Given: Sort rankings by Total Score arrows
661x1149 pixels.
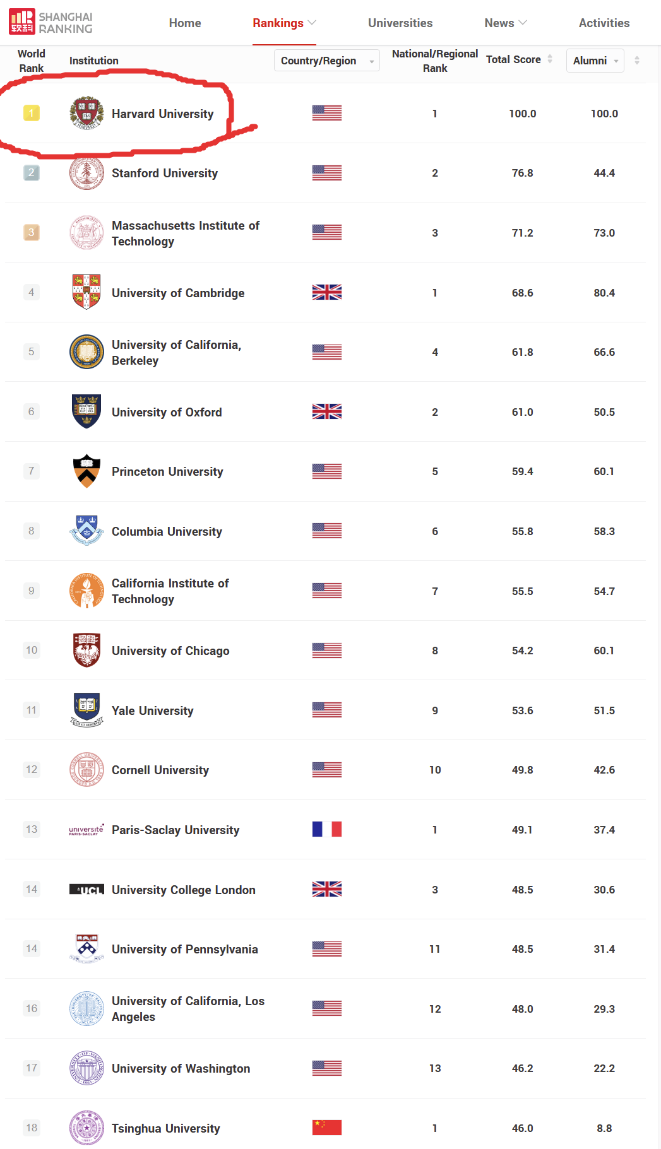Looking at the screenshot, I should pyautogui.click(x=550, y=59).
